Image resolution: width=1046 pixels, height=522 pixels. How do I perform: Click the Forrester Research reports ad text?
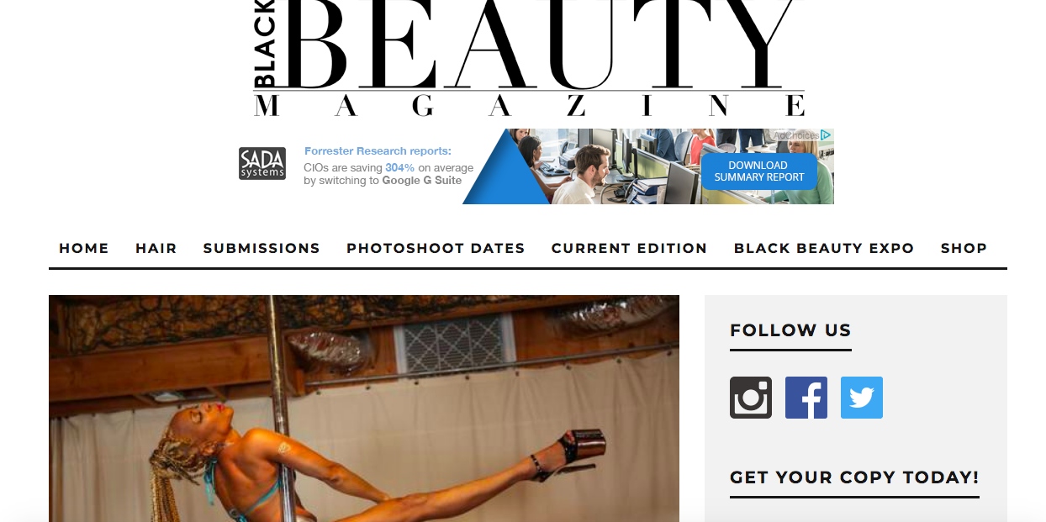[x=378, y=151]
